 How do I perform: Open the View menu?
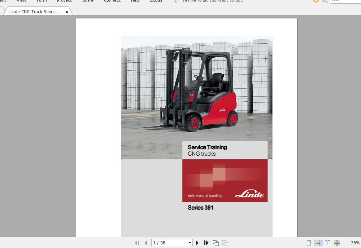click(21, 1)
